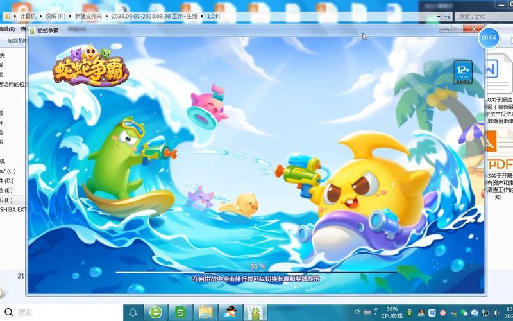Click the 12+ age rating badge

463,72
